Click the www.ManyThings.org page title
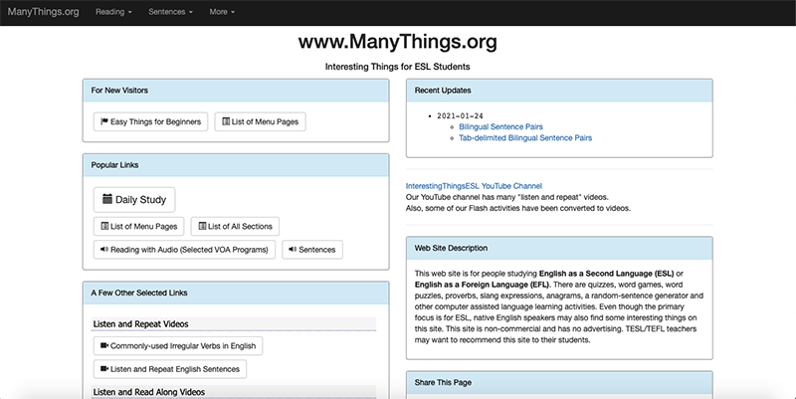The image size is (796, 399). click(397, 42)
